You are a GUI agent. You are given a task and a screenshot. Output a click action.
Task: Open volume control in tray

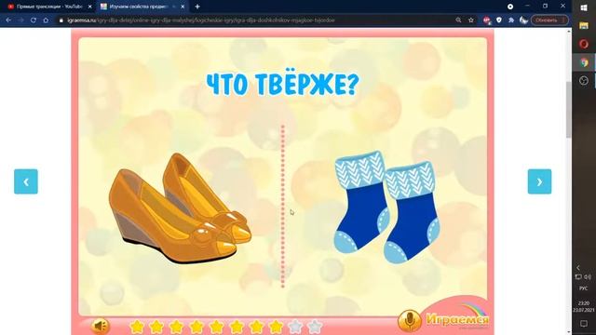click(588, 277)
